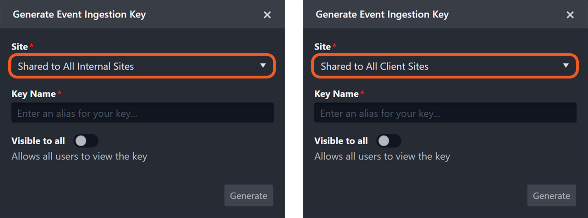
Task: Click the toggle description in Client Sites dialog
Action: coord(382,156)
